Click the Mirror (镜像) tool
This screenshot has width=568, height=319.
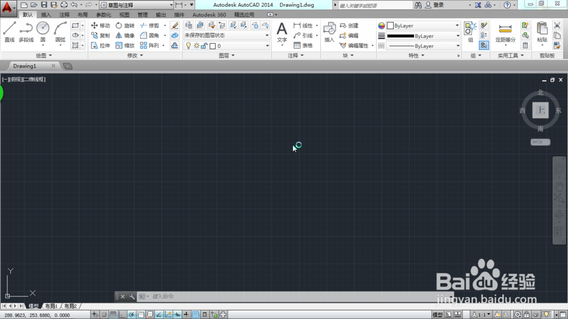(125, 36)
